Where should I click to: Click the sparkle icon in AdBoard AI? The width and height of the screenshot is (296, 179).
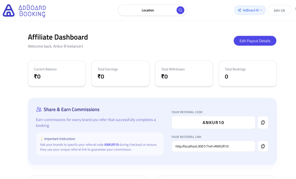pos(239,10)
